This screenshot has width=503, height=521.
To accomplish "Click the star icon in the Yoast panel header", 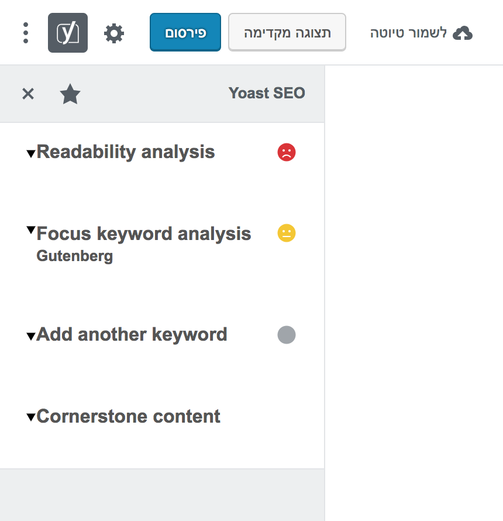I will pos(70,94).
